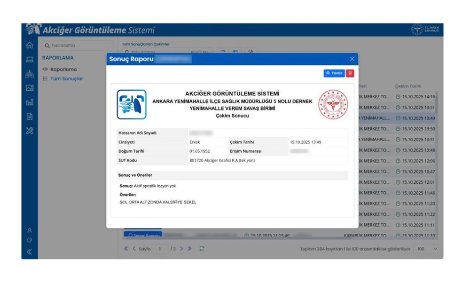Open the tools wrench sidebar icon
Image resolution: width=470 pixels, height=282 pixels.
(29, 130)
